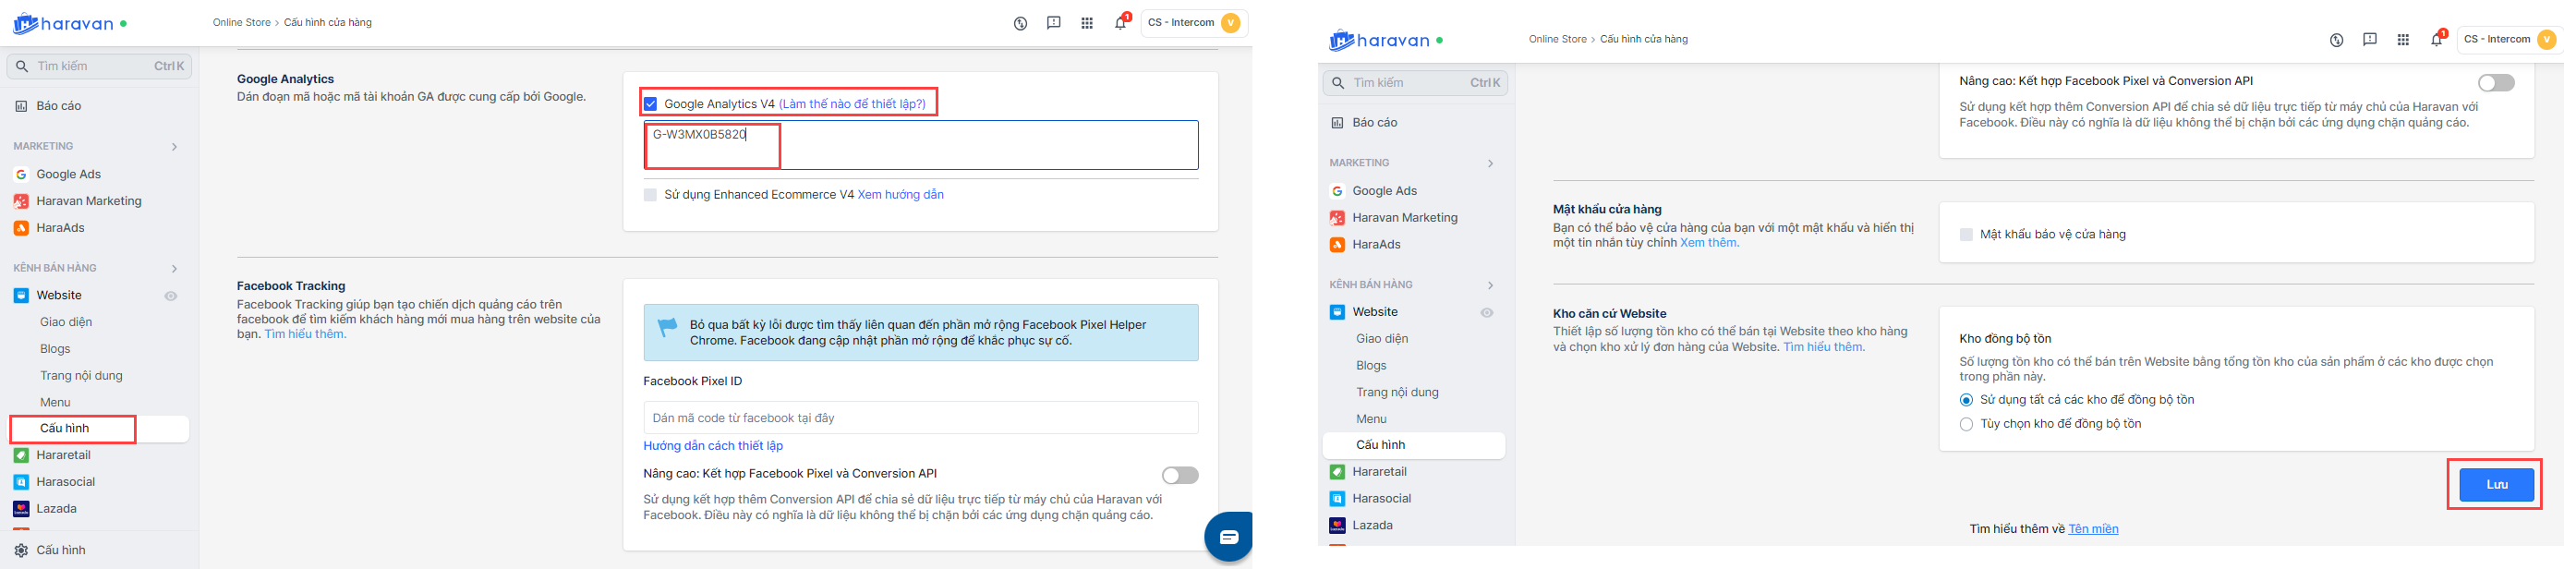
Task: Open CS - Intercom account menu in right screenshot
Action: pyautogui.click(x=2506, y=40)
